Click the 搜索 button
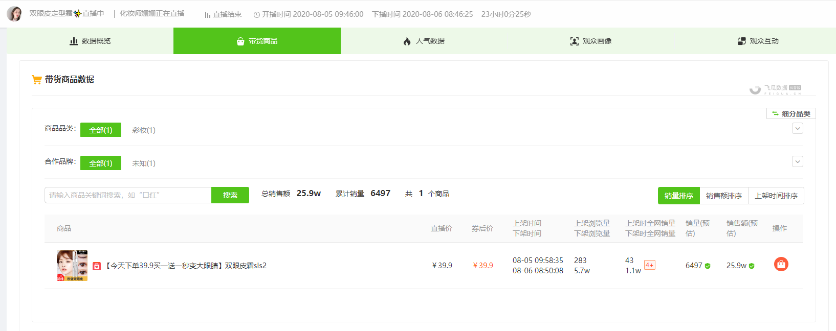The width and height of the screenshot is (836, 331). coord(230,195)
